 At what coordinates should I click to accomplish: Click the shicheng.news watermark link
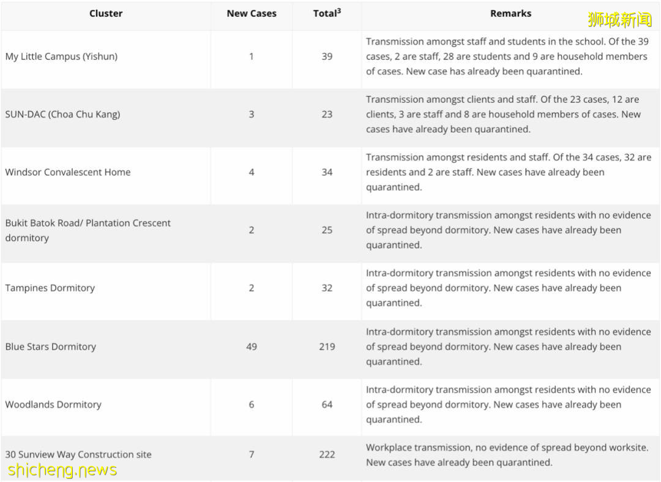[x=62, y=470]
